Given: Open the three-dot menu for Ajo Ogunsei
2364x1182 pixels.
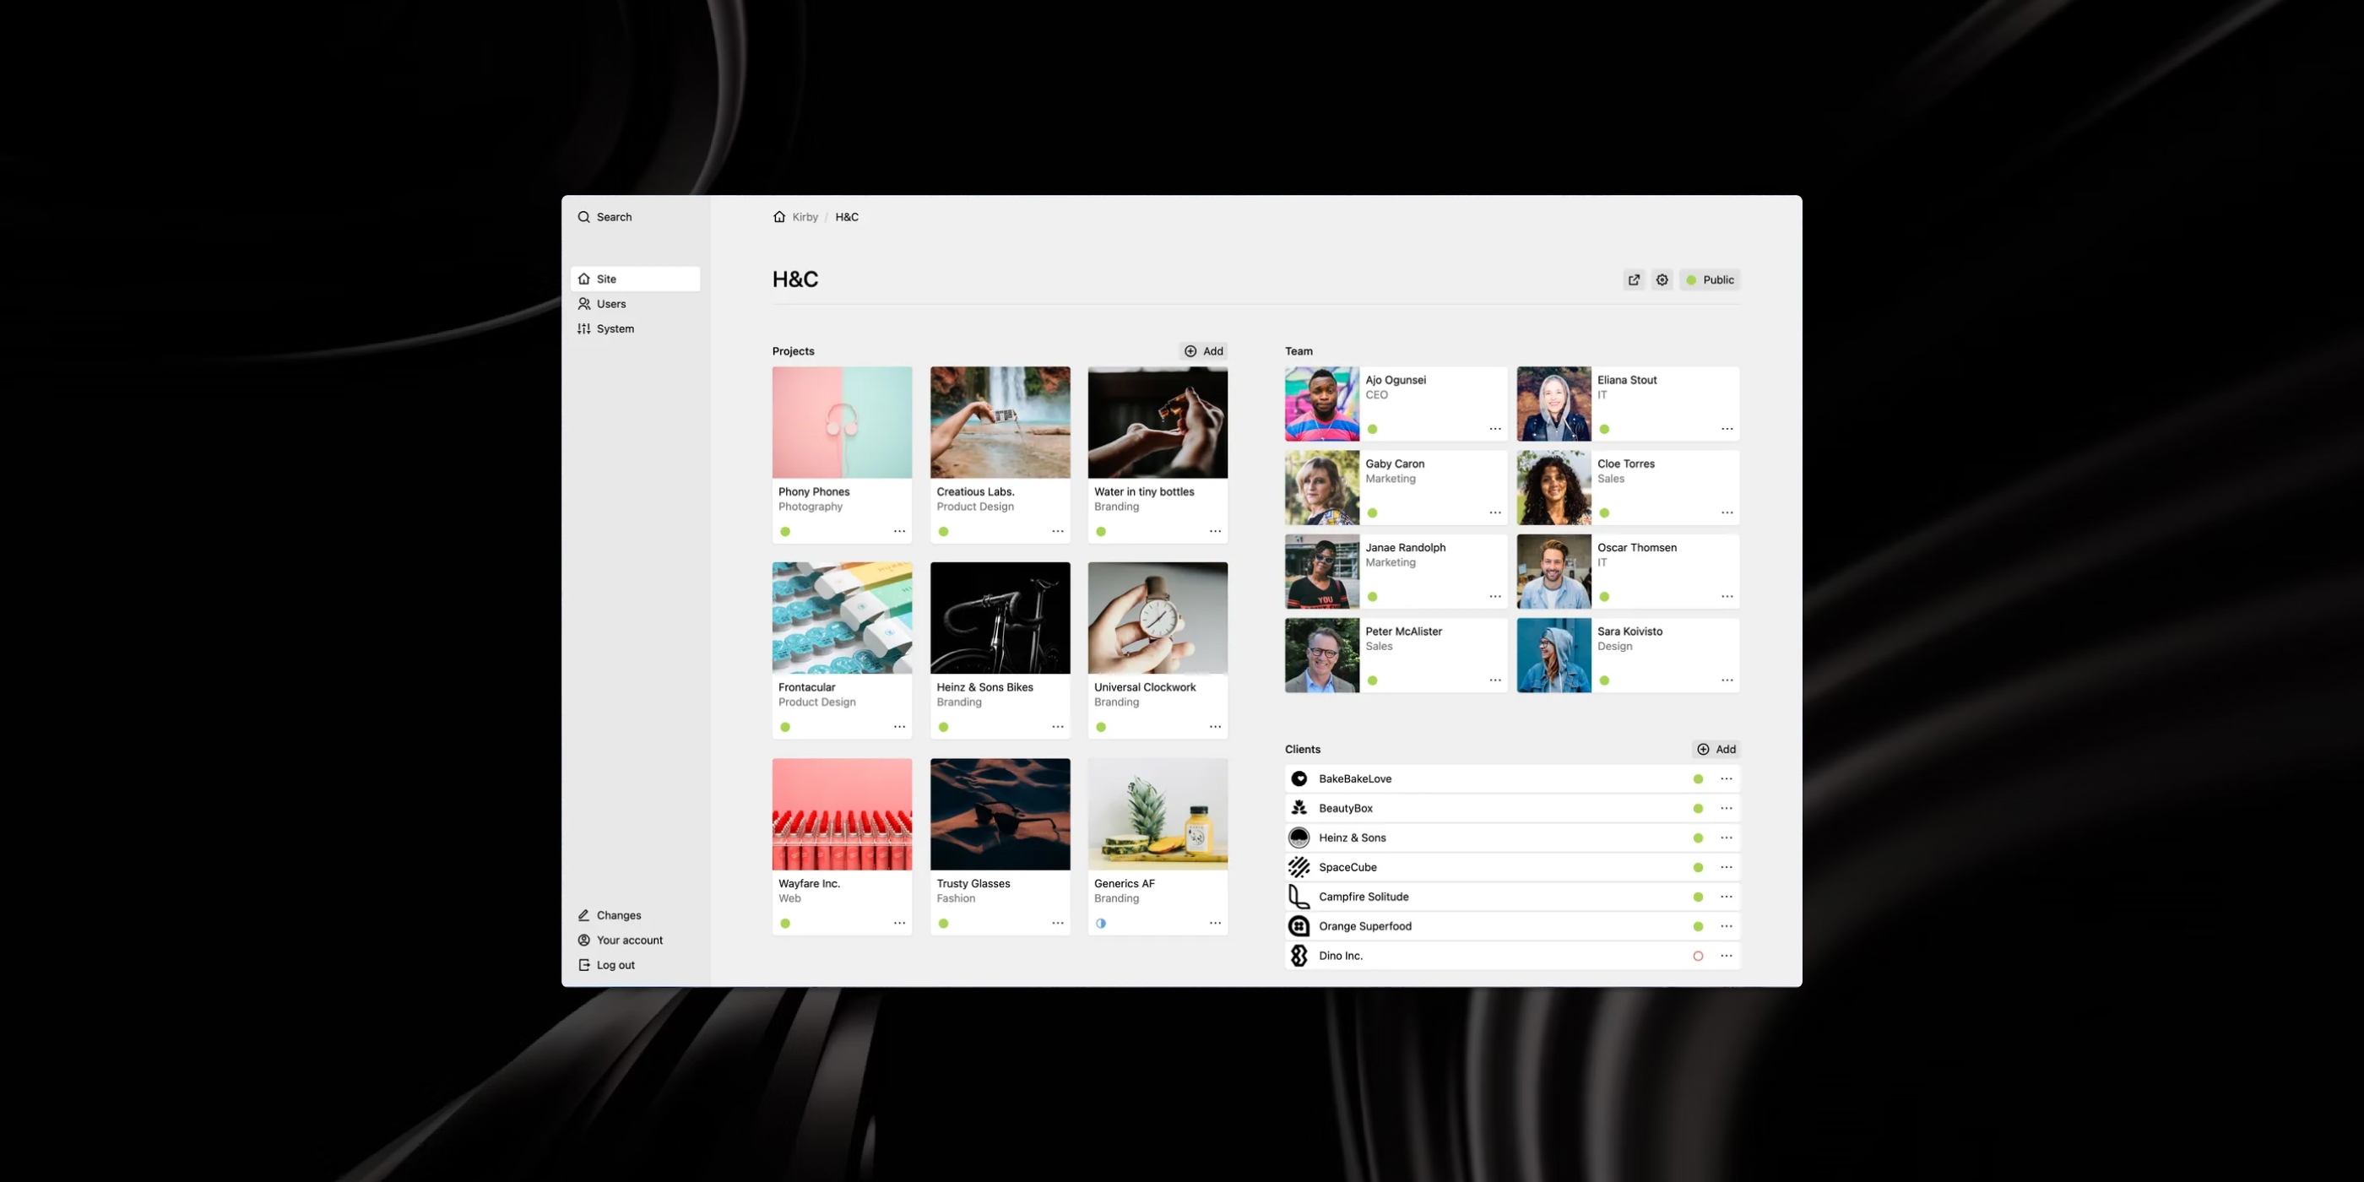Looking at the screenshot, I should pos(1495,429).
